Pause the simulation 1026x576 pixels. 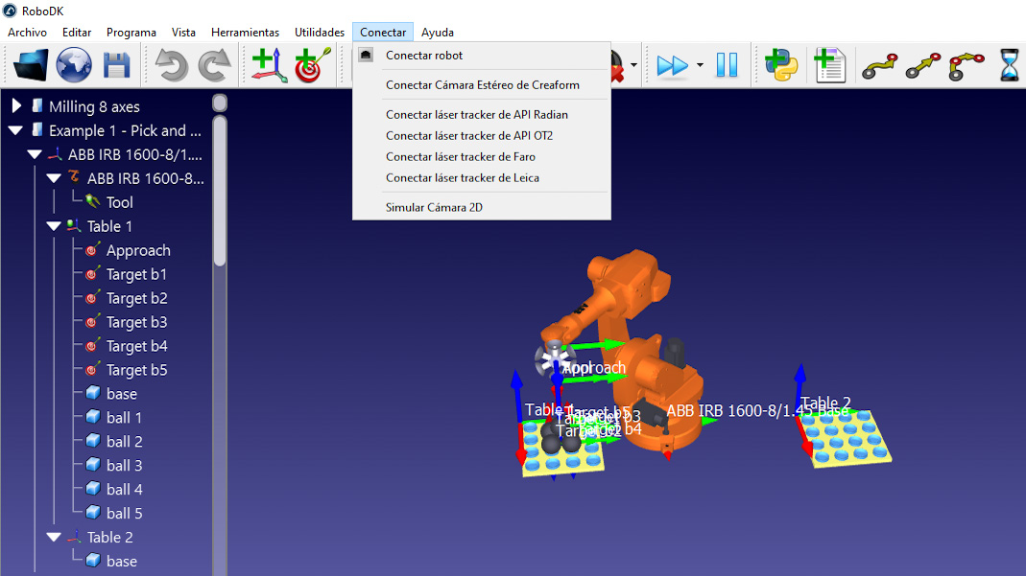[x=727, y=65]
